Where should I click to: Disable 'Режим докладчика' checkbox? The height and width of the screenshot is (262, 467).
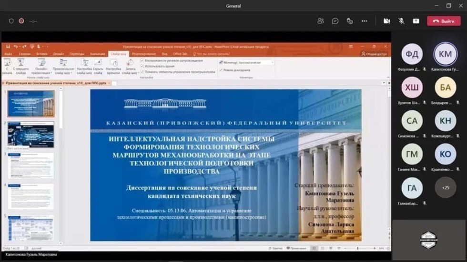(221, 70)
